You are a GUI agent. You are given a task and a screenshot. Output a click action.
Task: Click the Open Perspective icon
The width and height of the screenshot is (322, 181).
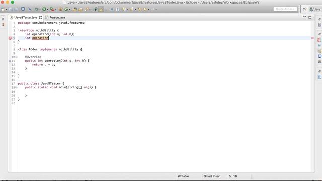(304, 9)
